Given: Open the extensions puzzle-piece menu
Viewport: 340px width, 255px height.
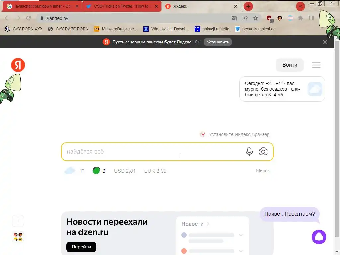Looking at the screenshot, I should tap(300, 18).
